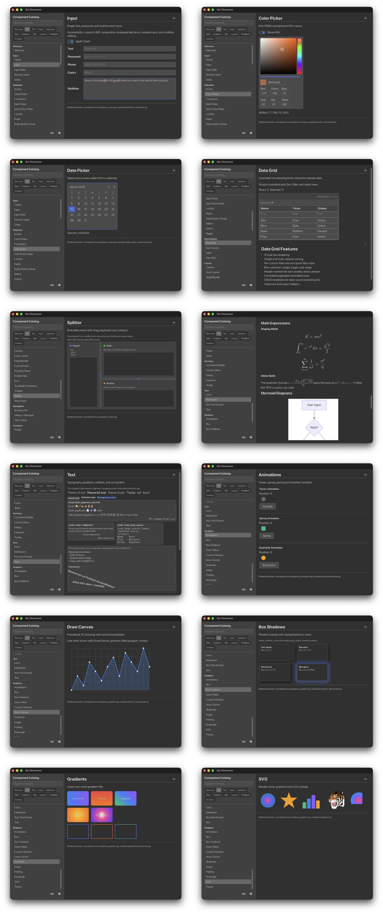This screenshot has height=913, width=383.
Task: Click the brown color preview swatch beside #B16A46
Action: [263, 82]
